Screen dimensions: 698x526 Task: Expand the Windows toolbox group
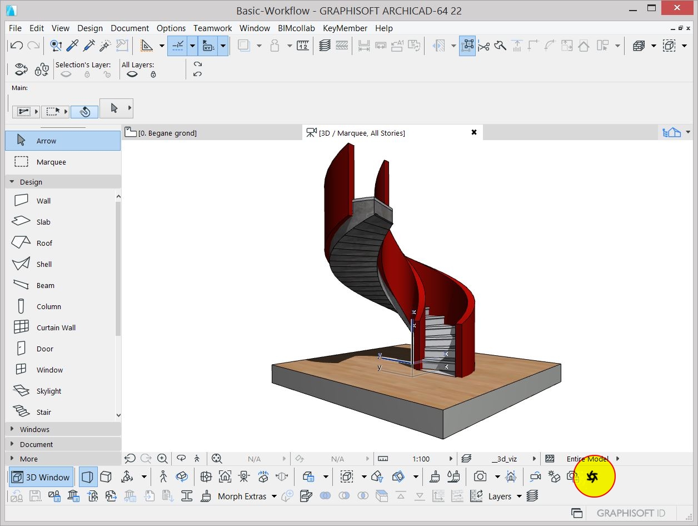click(62, 429)
